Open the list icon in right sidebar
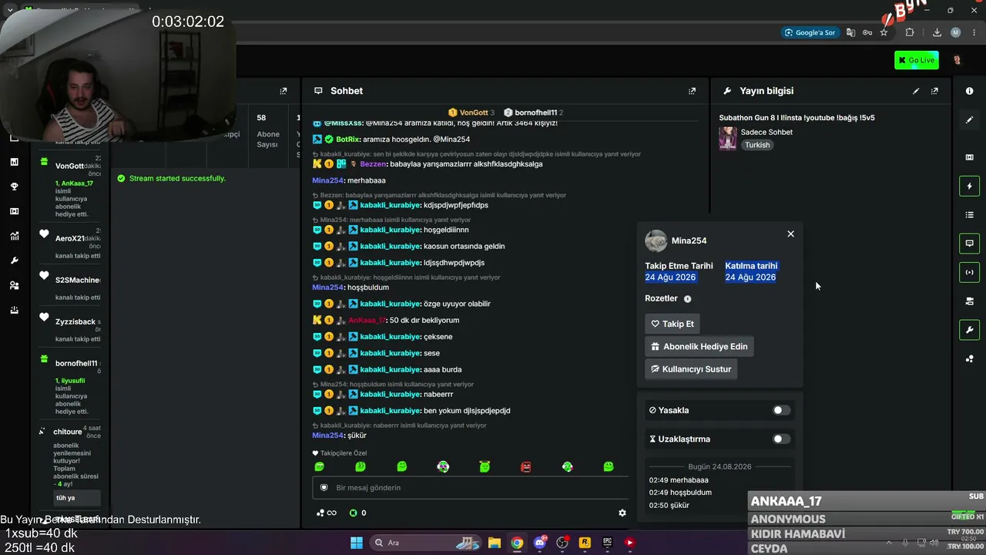Image resolution: width=986 pixels, height=555 pixels. (969, 215)
